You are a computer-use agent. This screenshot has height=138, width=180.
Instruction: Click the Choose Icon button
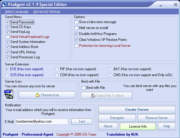[x=47, y=95]
